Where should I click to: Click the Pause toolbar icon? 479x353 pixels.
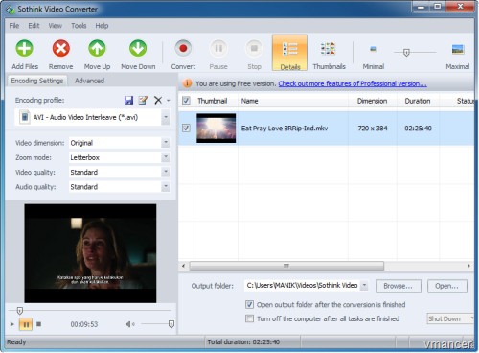pos(218,49)
